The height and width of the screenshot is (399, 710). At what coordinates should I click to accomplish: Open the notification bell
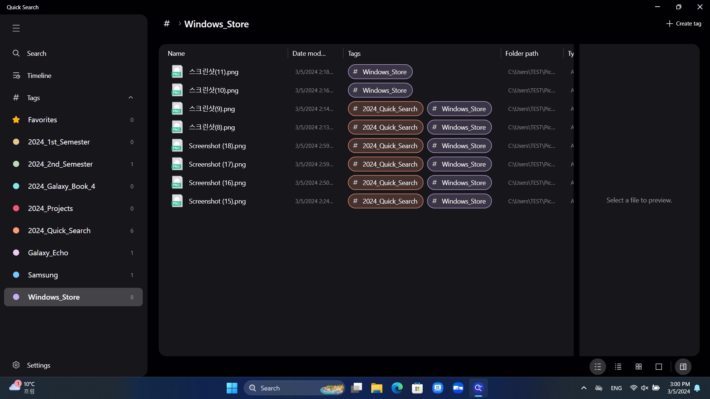697,388
